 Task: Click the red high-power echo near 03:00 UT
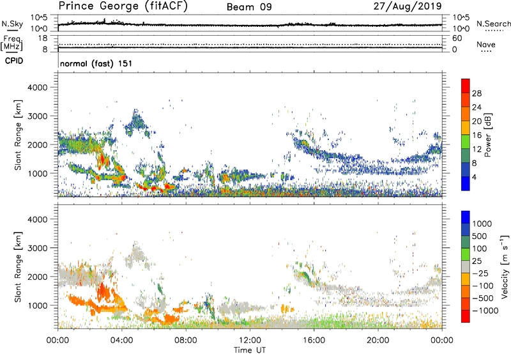click(x=103, y=160)
